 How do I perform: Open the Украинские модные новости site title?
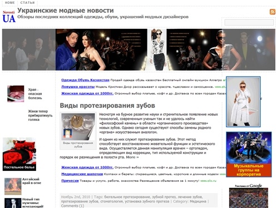pos(66,11)
